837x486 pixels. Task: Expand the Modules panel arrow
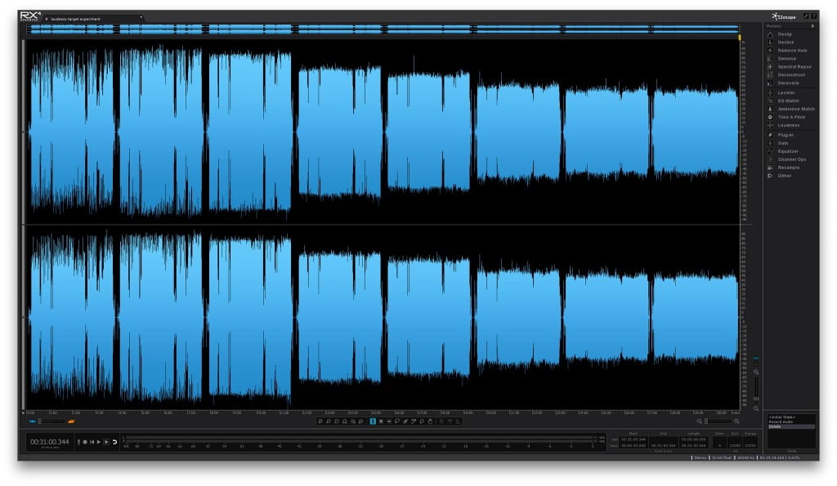pos(812,26)
